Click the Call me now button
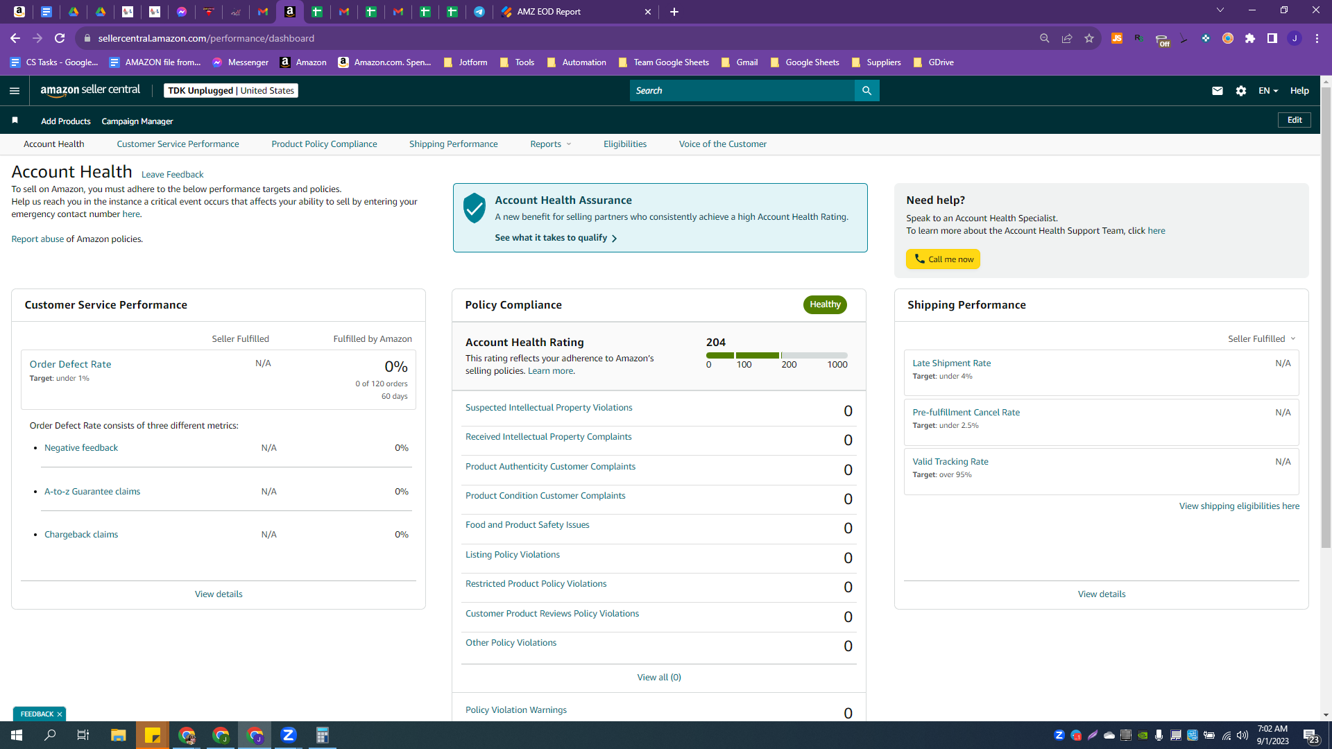Image resolution: width=1332 pixels, height=749 pixels. pyautogui.click(x=943, y=259)
